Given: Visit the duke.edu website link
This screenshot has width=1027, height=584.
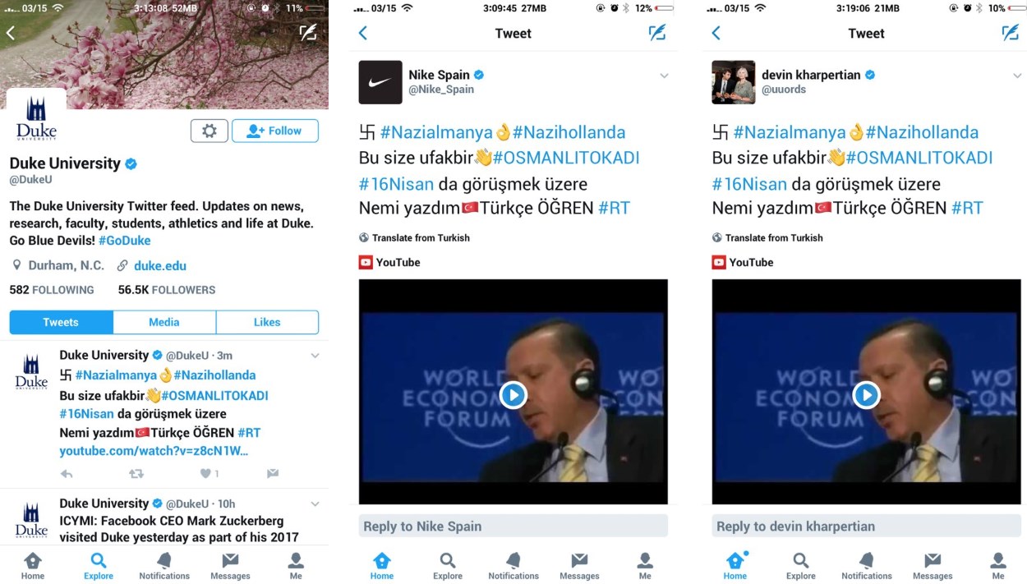Looking at the screenshot, I should click(160, 265).
